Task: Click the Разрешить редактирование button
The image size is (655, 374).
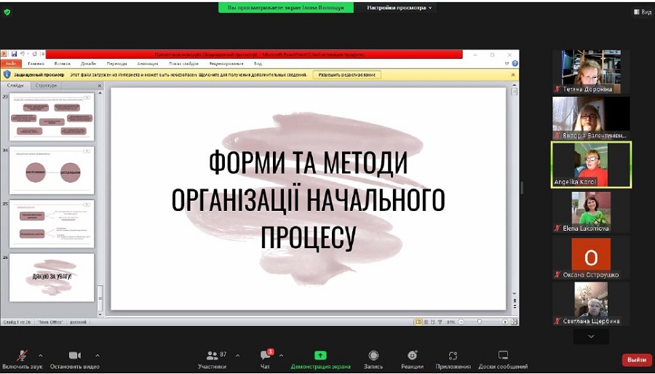Action: click(346, 74)
